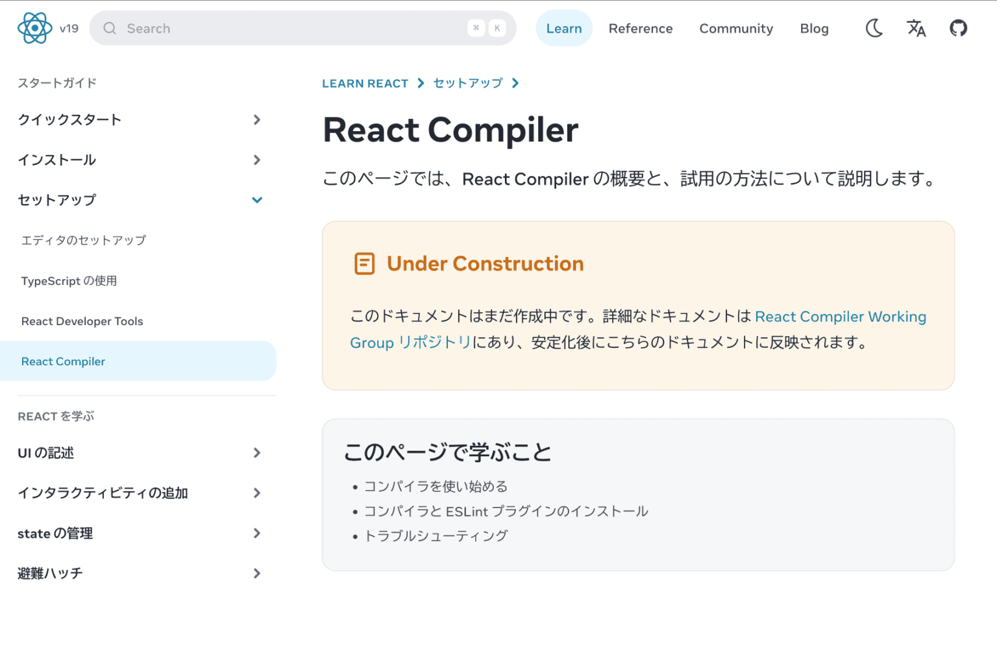Open the React Compiler Working Group link
This screenshot has width=997, height=645.
841,317
